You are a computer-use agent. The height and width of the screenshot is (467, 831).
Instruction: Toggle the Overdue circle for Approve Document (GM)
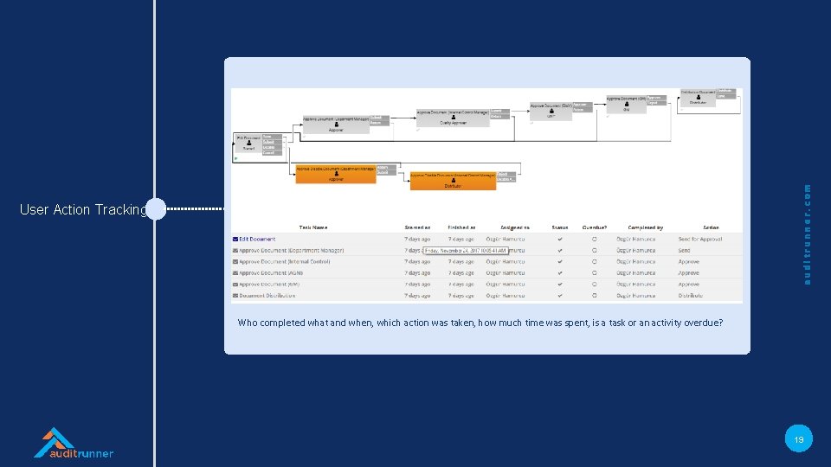point(594,285)
